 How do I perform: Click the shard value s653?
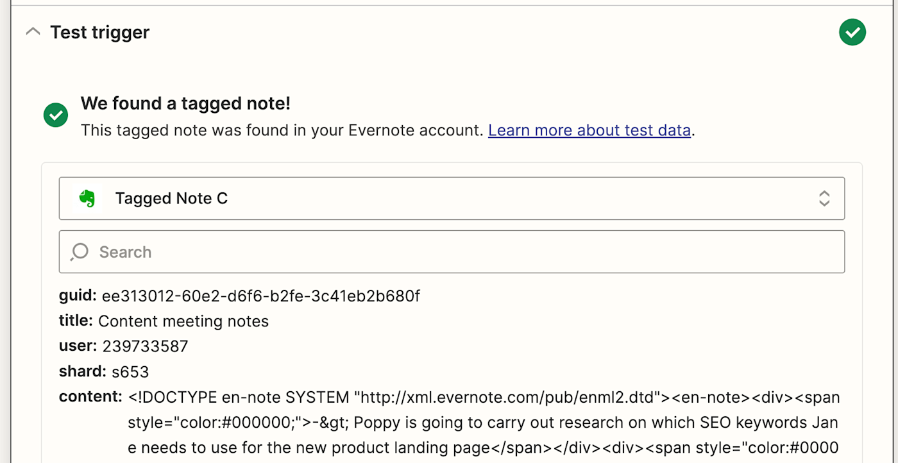point(130,372)
